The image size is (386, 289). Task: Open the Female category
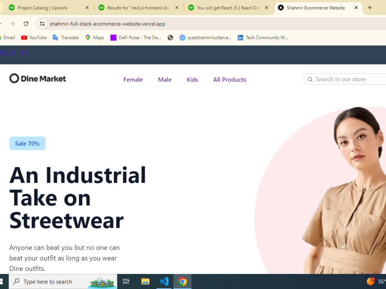(133, 79)
